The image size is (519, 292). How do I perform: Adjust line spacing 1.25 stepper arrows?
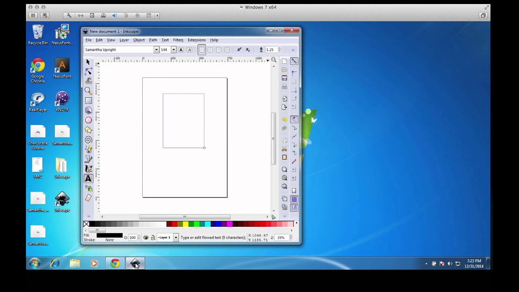coord(279,50)
